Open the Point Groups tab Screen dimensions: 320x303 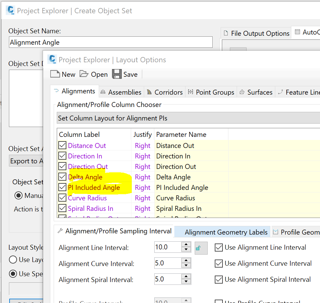211,92
